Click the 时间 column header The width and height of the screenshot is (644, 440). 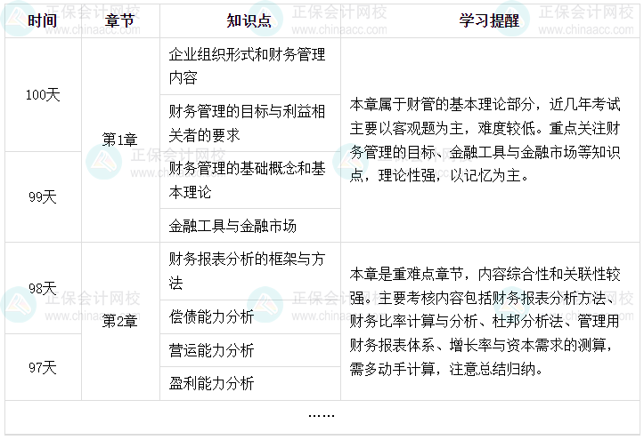coord(42,20)
